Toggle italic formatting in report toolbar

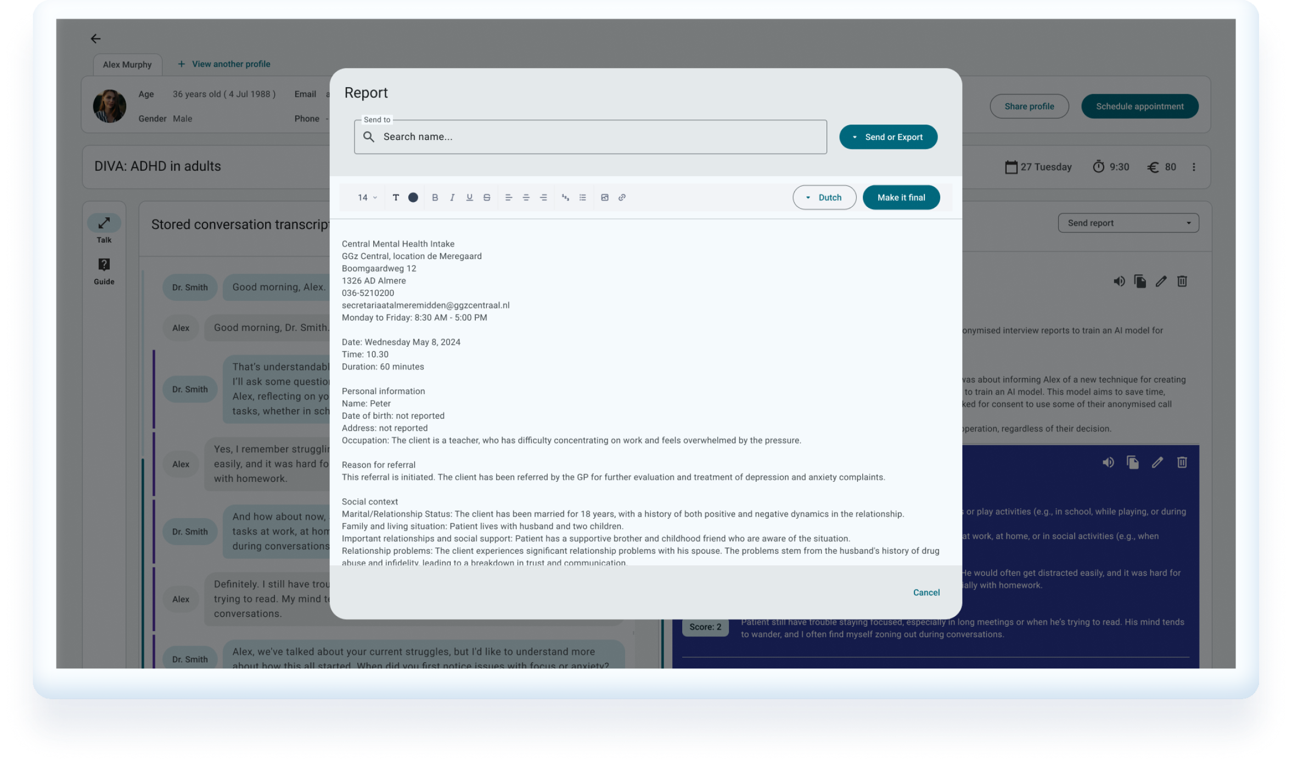tap(452, 198)
